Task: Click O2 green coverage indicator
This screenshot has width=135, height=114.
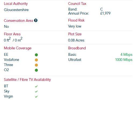Action: [36, 70]
